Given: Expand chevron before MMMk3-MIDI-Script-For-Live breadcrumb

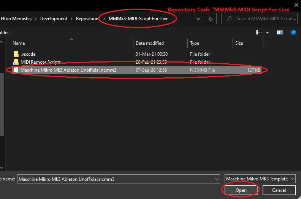Looking at the screenshot, I should click(x=104, y=19).
